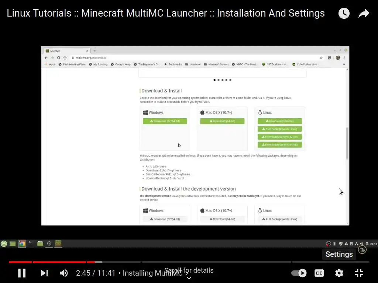
Task: Turn on closed captions
Action: pyautogui.click(x=319, y=273)
